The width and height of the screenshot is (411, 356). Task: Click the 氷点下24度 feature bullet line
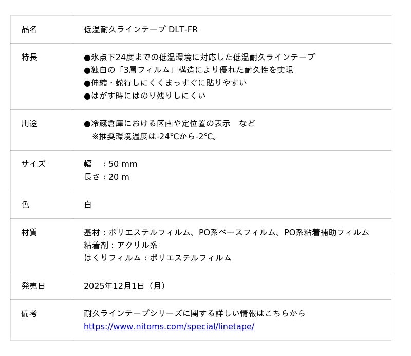coord(199,57)
